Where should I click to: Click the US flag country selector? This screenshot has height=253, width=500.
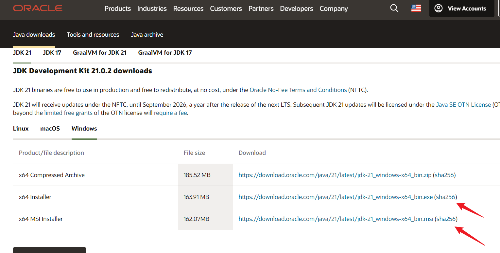point(416,8)
